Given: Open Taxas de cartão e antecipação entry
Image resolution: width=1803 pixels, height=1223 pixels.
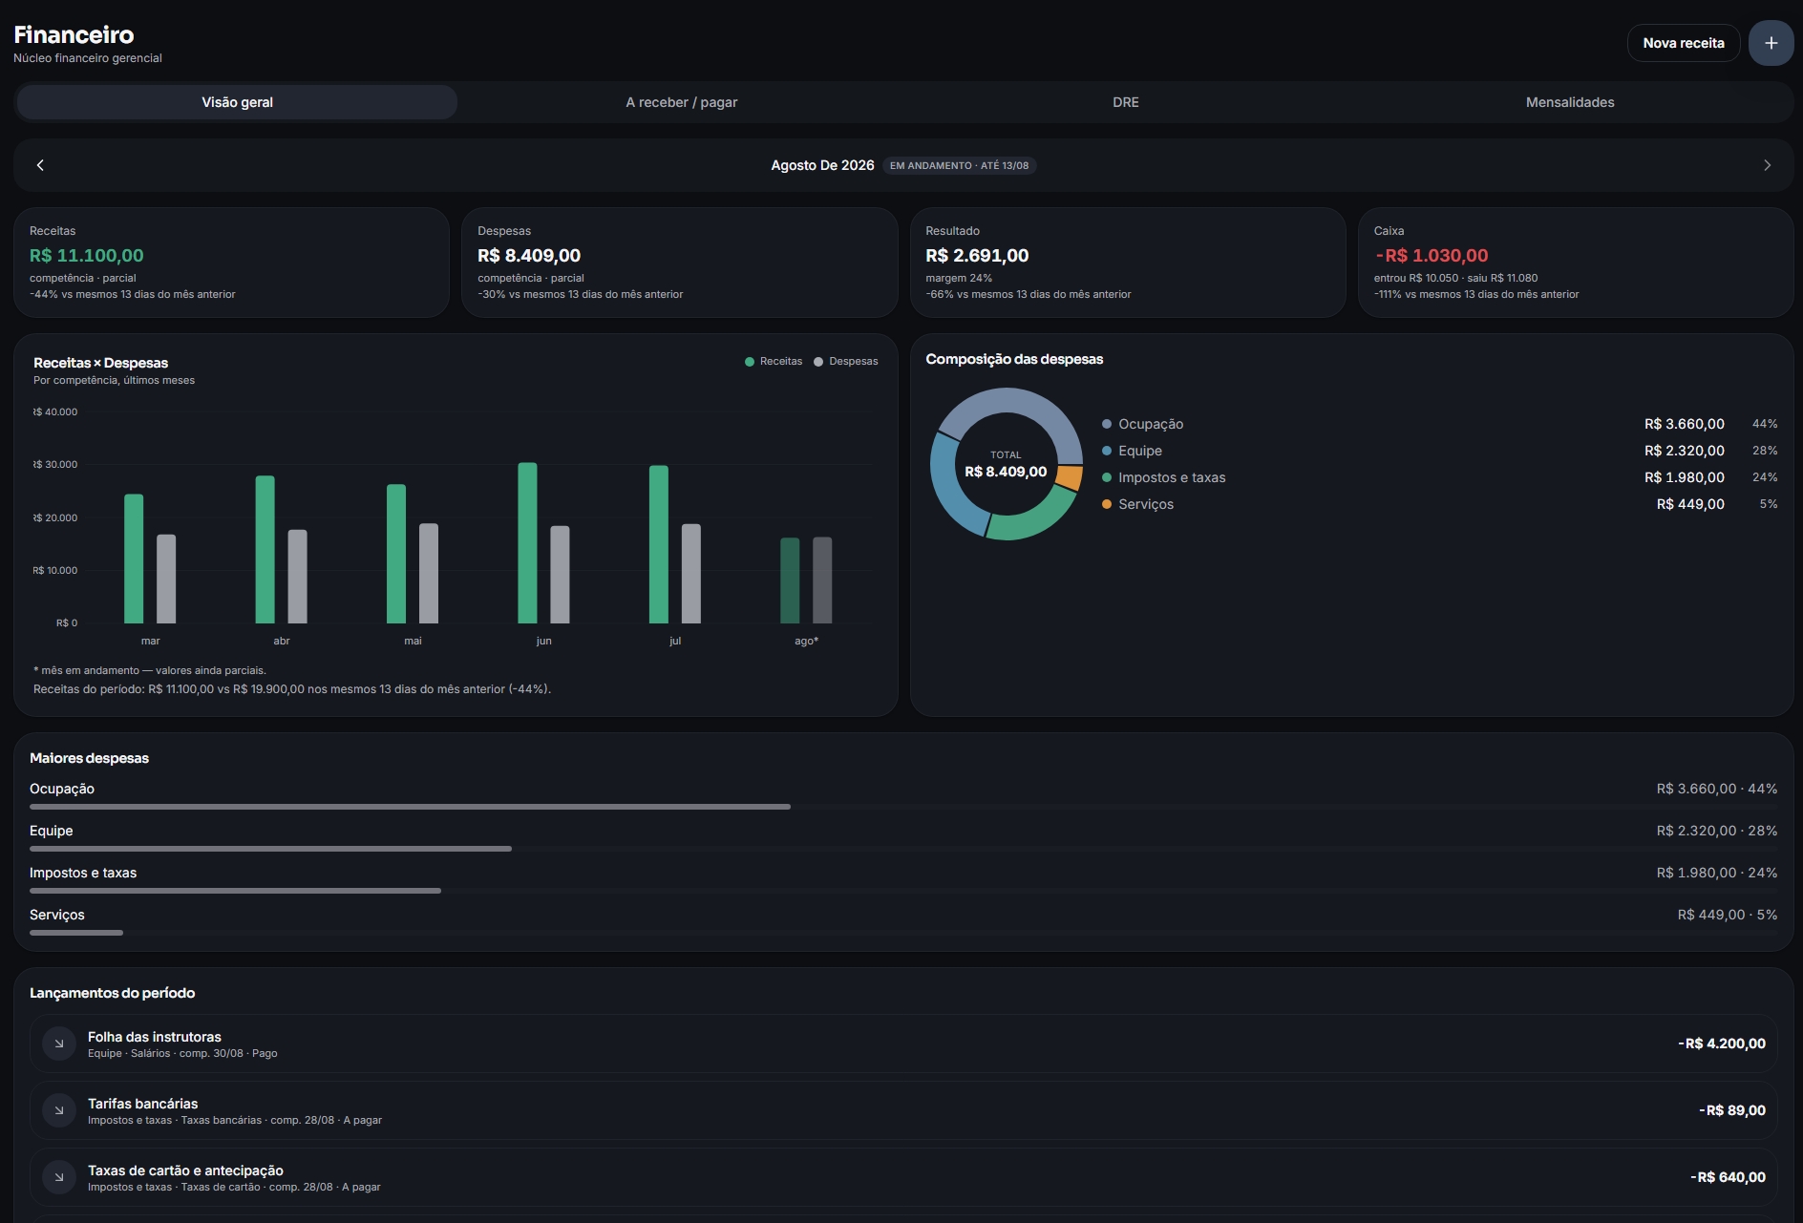Looking at the screenshot, I should point(903,1177).
